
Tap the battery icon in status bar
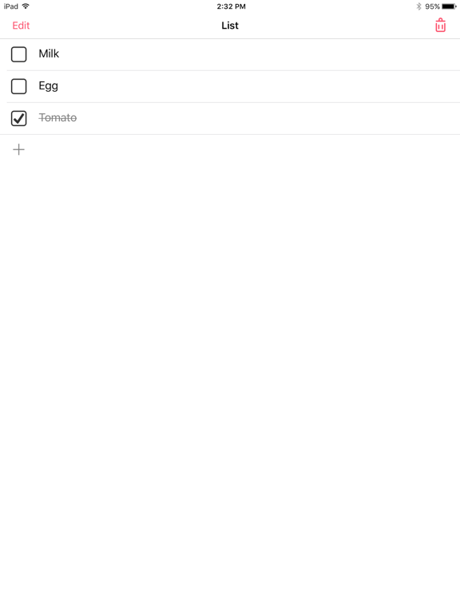[449, 6]
